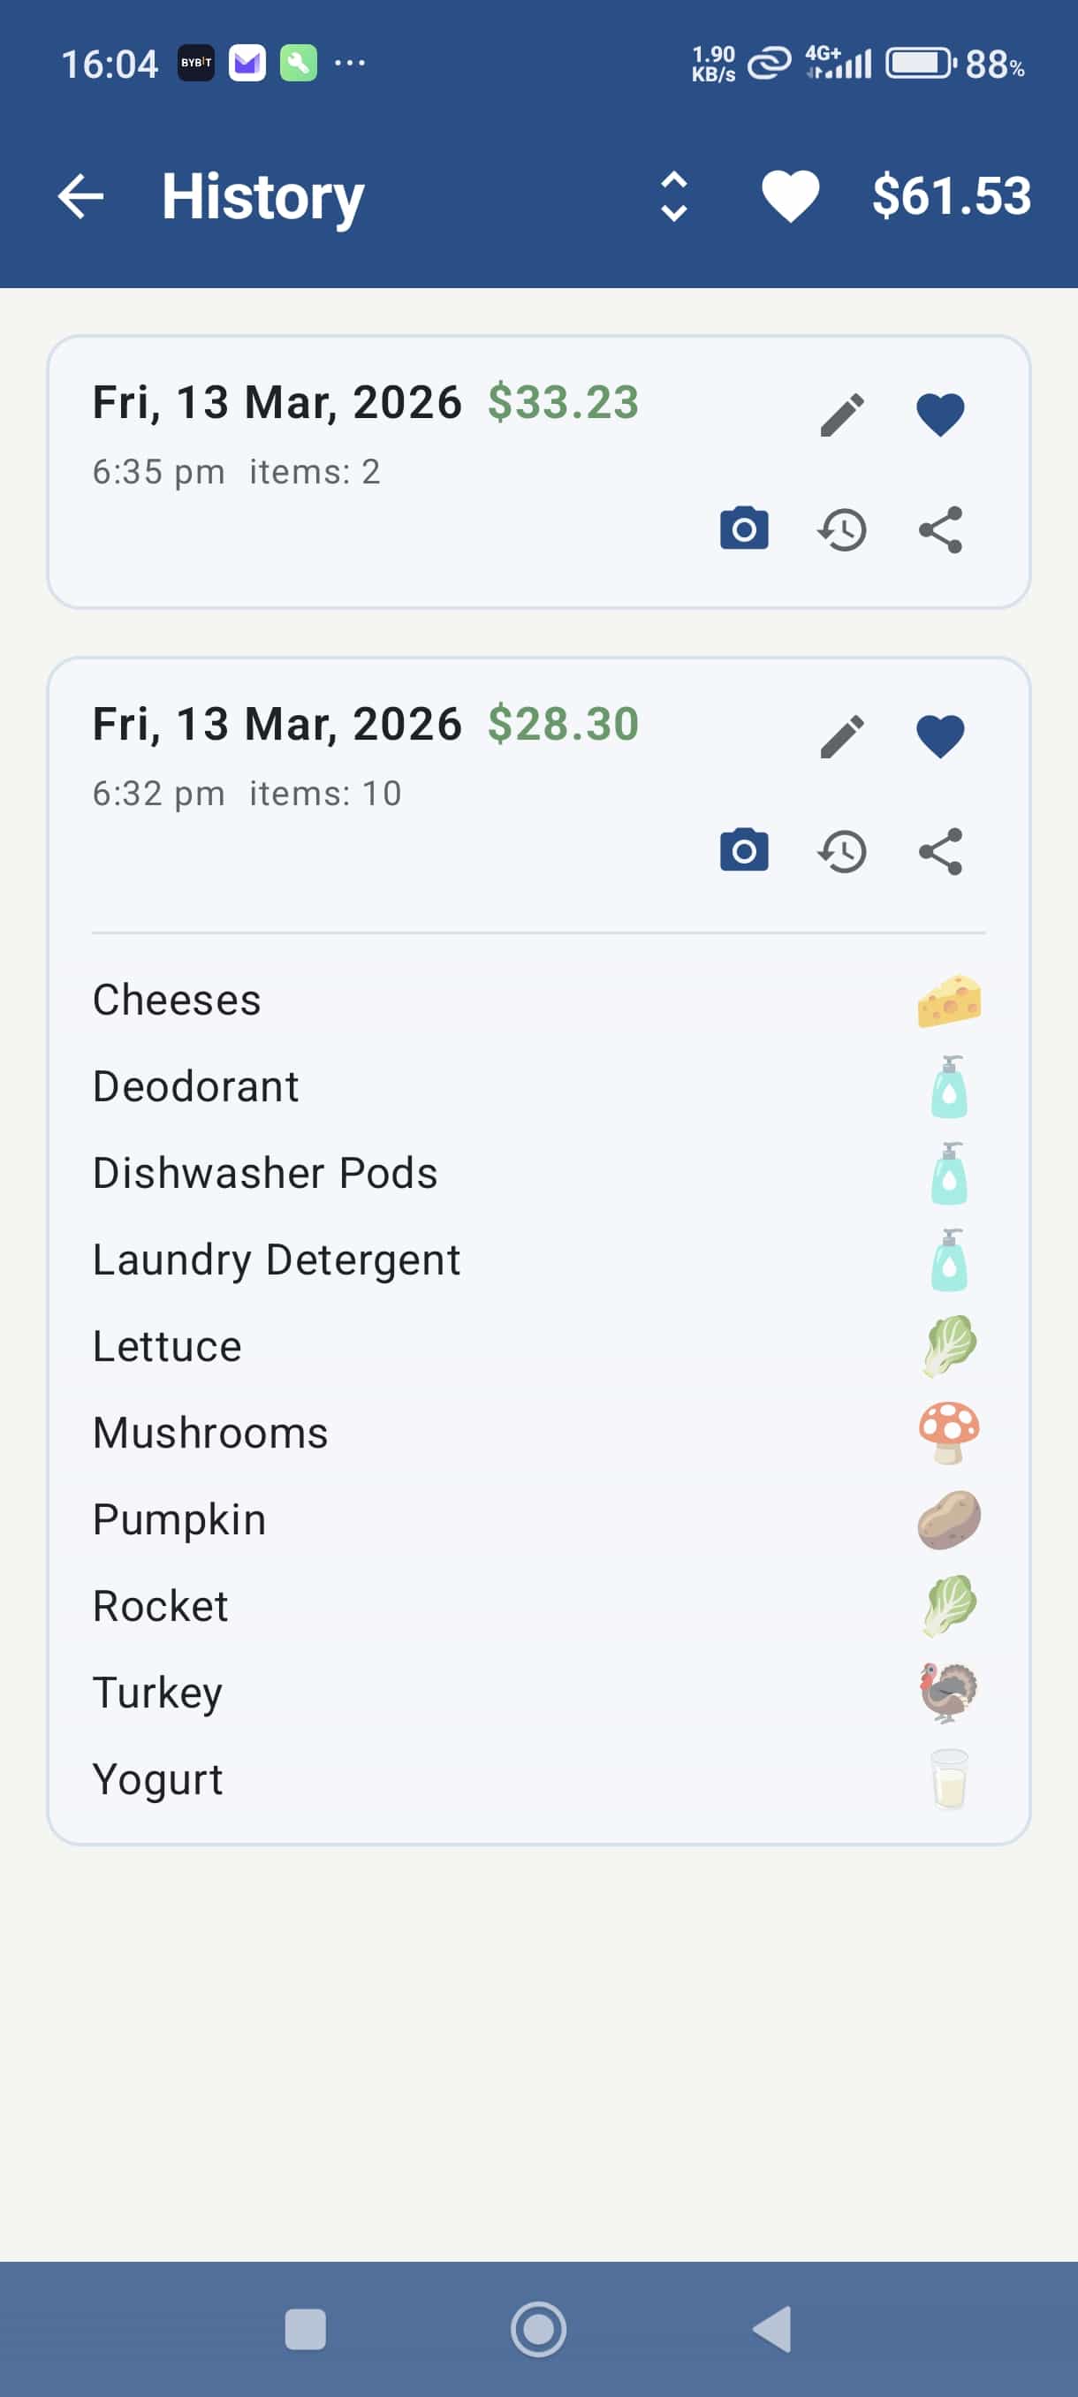
Task: Open camera for the 6:35 pm trip
Action: [744, 529]
